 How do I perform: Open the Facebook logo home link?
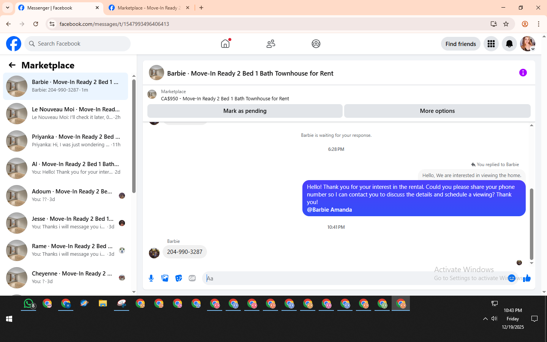point(14,44)
